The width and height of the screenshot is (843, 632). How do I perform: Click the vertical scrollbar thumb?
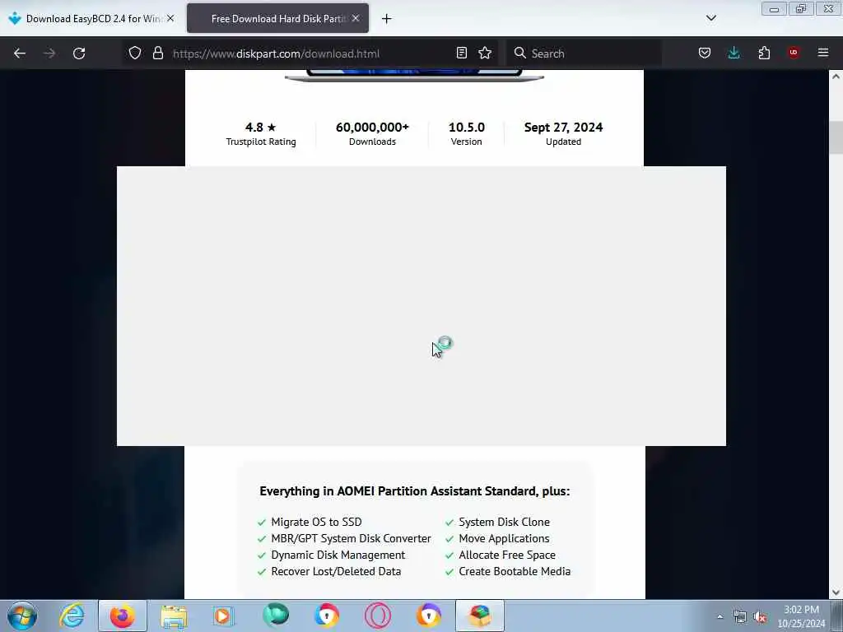click(836, 137)
